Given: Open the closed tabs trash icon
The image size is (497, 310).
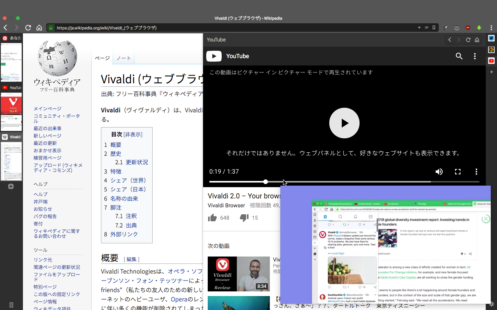Looking at the screenshot, I should [x=11, y=305].
